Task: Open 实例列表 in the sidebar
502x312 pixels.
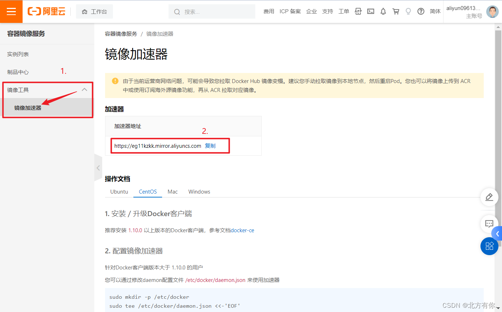Action: (x=18, y=54)
